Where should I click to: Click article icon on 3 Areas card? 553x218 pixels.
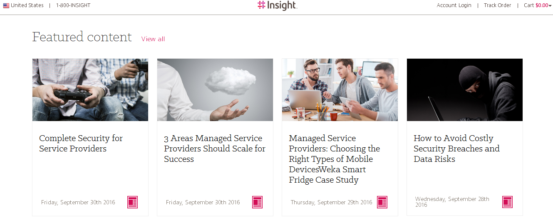257,202
